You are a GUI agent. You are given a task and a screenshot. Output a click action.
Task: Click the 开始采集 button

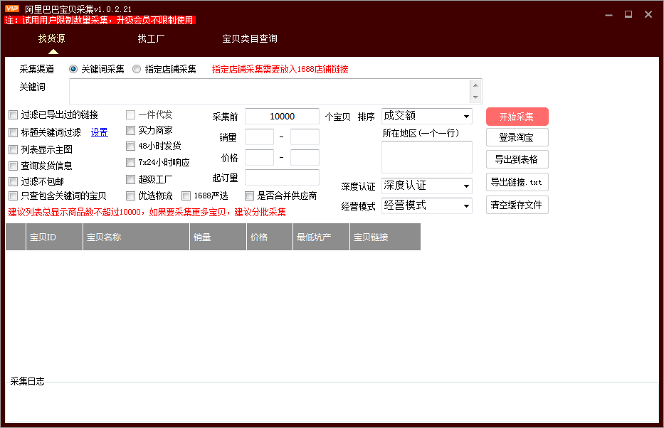pyautogui.click(x=517, y=117)
